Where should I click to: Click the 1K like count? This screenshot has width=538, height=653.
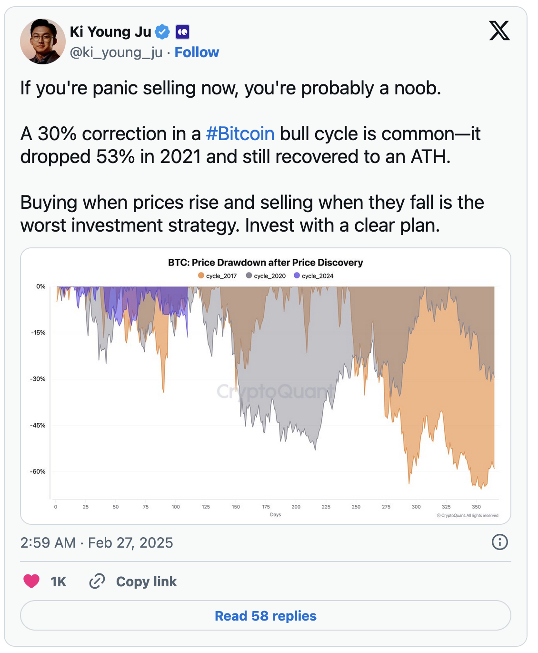click(58, 581)
